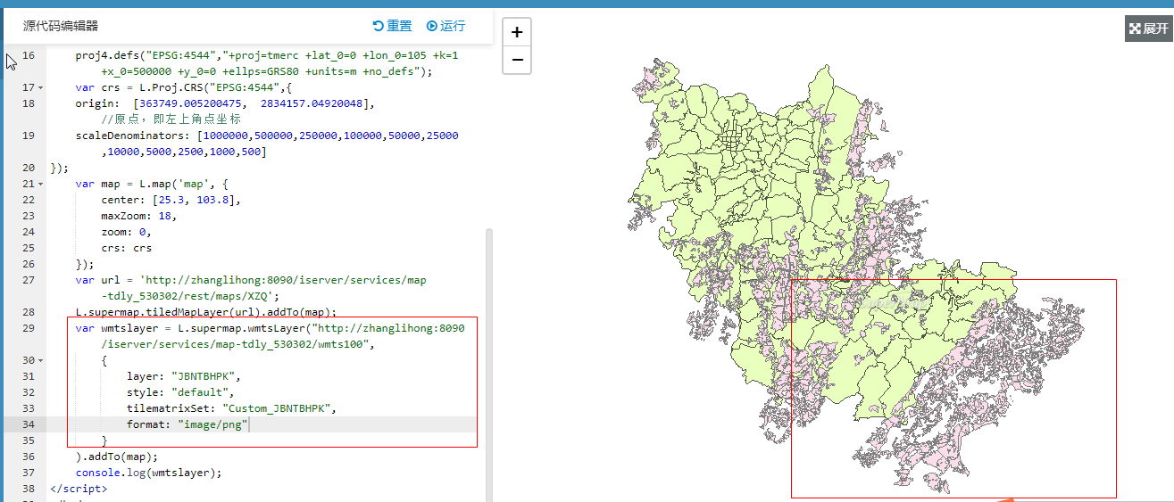Click the format: "image/png" line
Viewport: 1174px width, 502px height.
click(187, 424)
